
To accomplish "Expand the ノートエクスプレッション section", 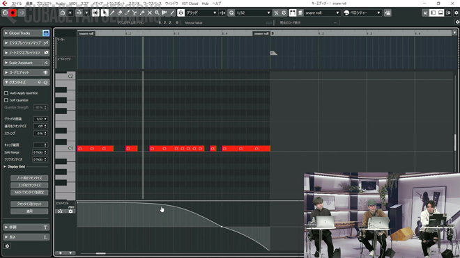I will 6,53.
